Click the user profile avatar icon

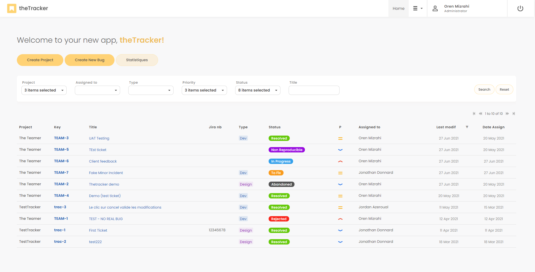click(x=435, y=8)
